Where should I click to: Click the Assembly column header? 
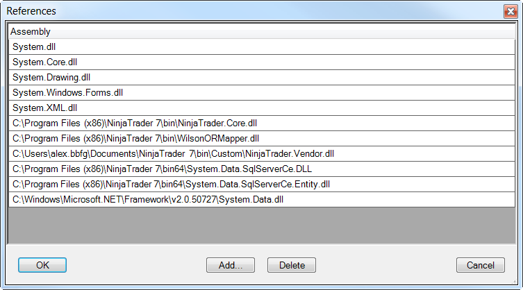click(262, 32)
